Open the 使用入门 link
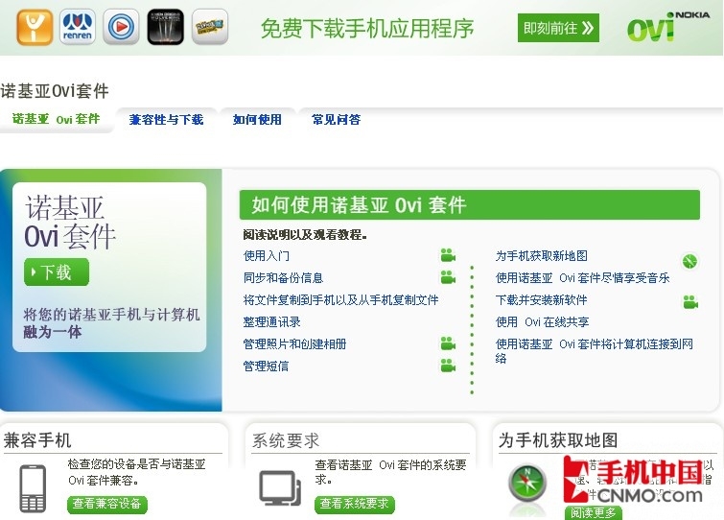This screenshot has height=520, width=724. [x=267, y=256]
